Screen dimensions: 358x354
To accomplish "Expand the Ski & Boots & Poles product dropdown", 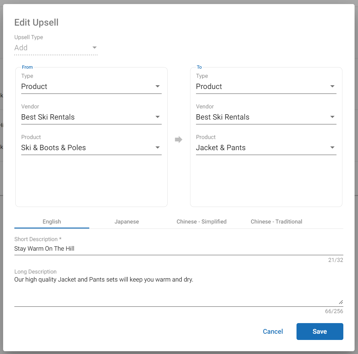I will (91, 148).
